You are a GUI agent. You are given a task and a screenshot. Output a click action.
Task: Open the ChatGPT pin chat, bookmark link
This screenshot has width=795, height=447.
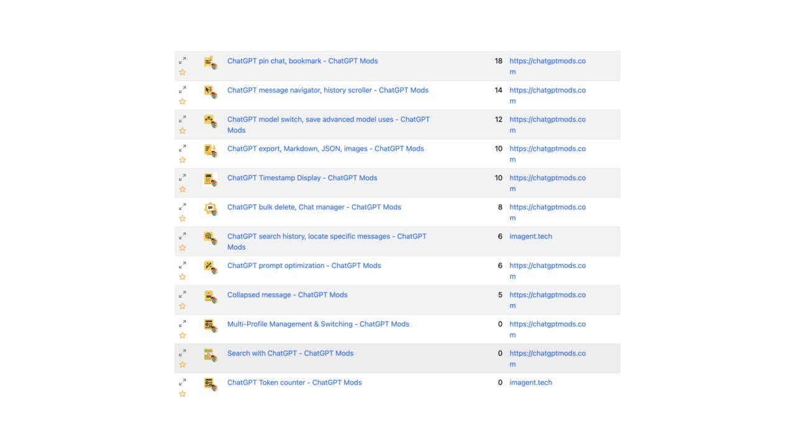click(x=302, y=61)
